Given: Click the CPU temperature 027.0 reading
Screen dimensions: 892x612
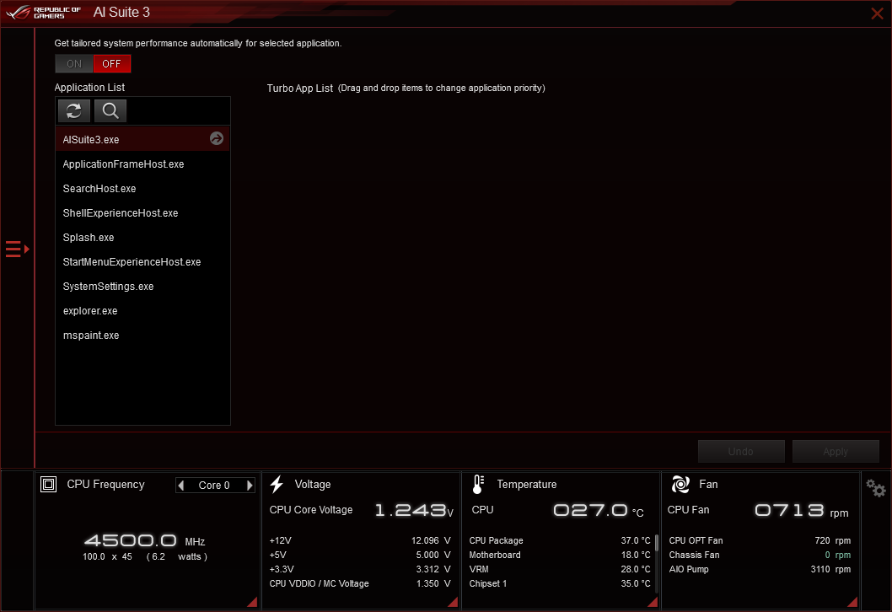Looking at the screenshot, I should click(x=598, y=510).
